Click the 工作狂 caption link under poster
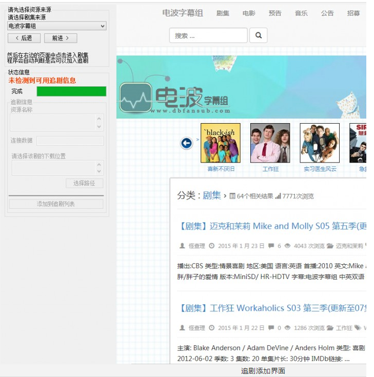Image resolution: width=374 pixels, height=377 pixels. coord(270,169)
